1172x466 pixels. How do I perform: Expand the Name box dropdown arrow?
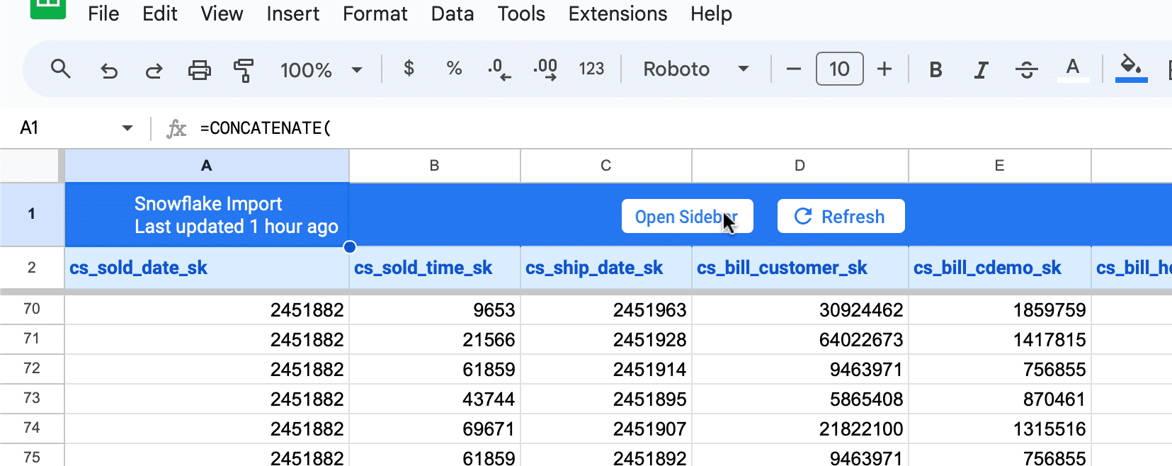(x=127, y=128)
